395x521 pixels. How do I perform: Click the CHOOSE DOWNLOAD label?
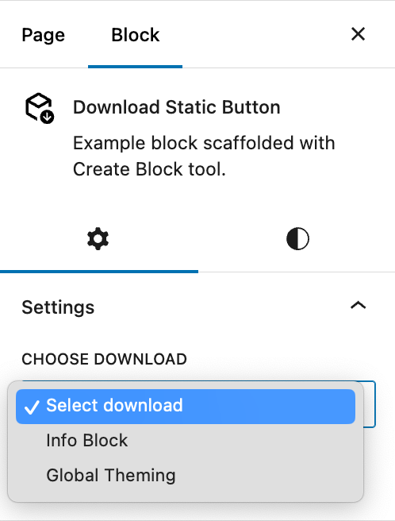click(104, 359)
